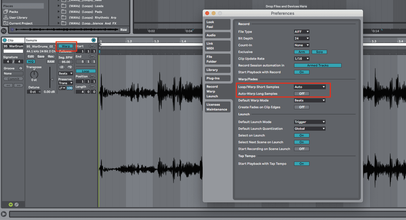Toggle Start Playback with Record On
The width and height of the screenshot is (406, 220).
click(302, 72)
